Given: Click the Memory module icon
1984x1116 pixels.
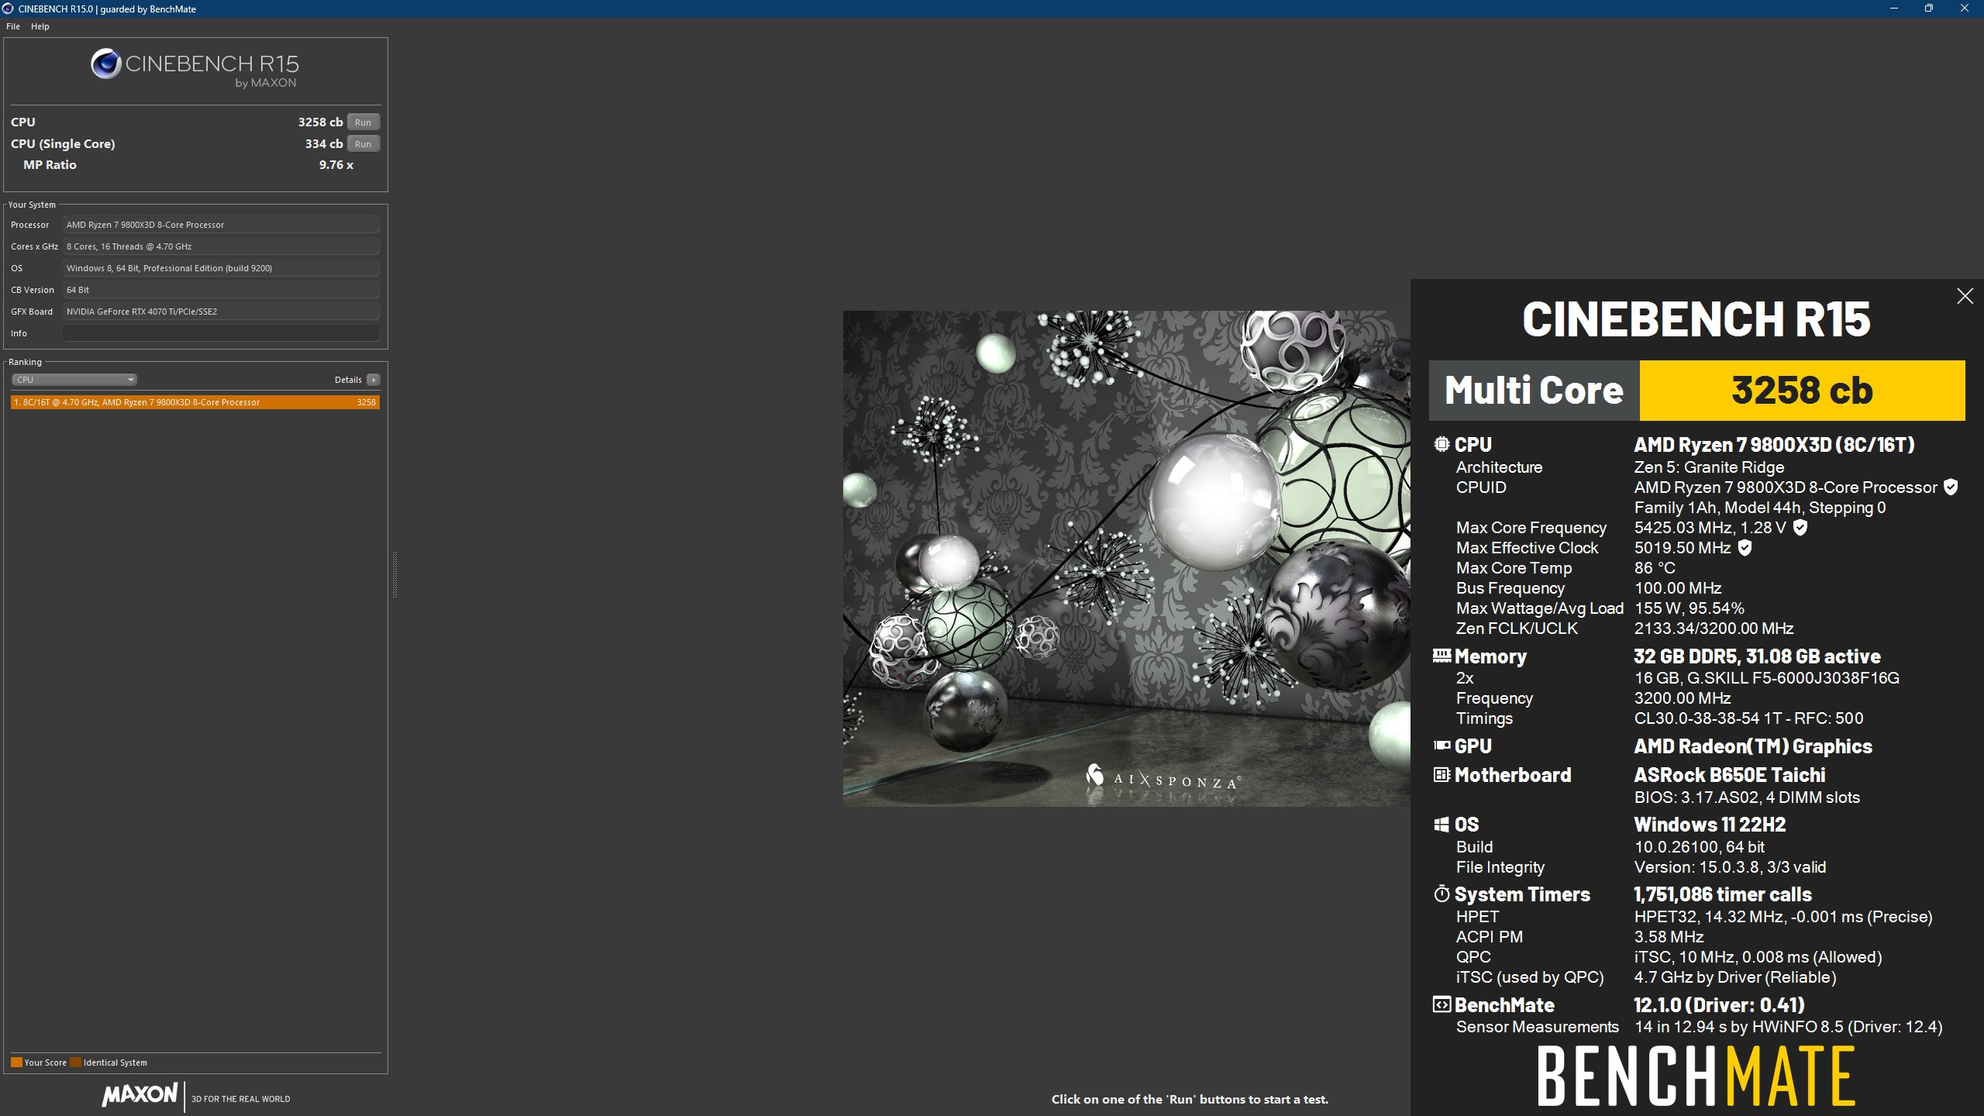Looking at the screenshot, I should [x=1441, y=656].
